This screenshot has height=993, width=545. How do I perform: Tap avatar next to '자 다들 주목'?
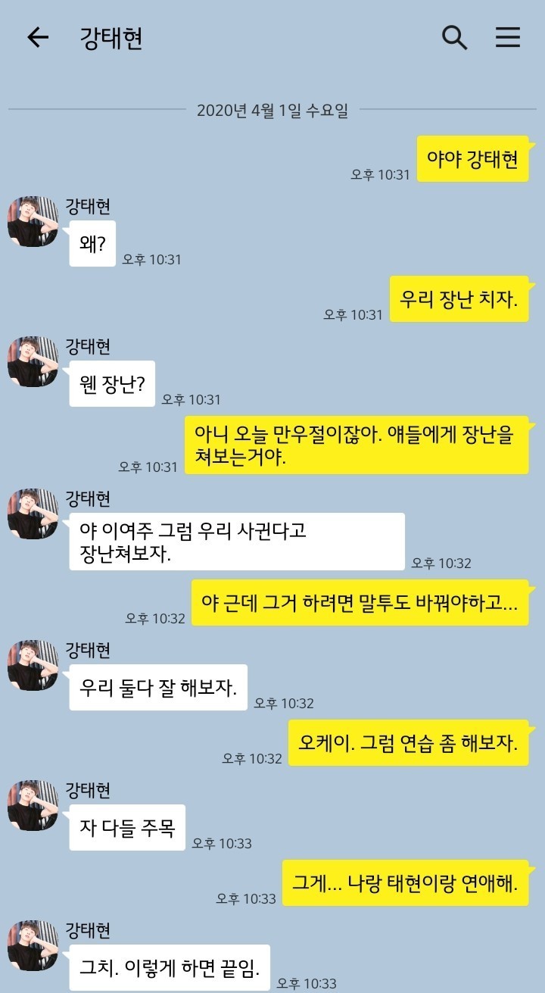33,805
